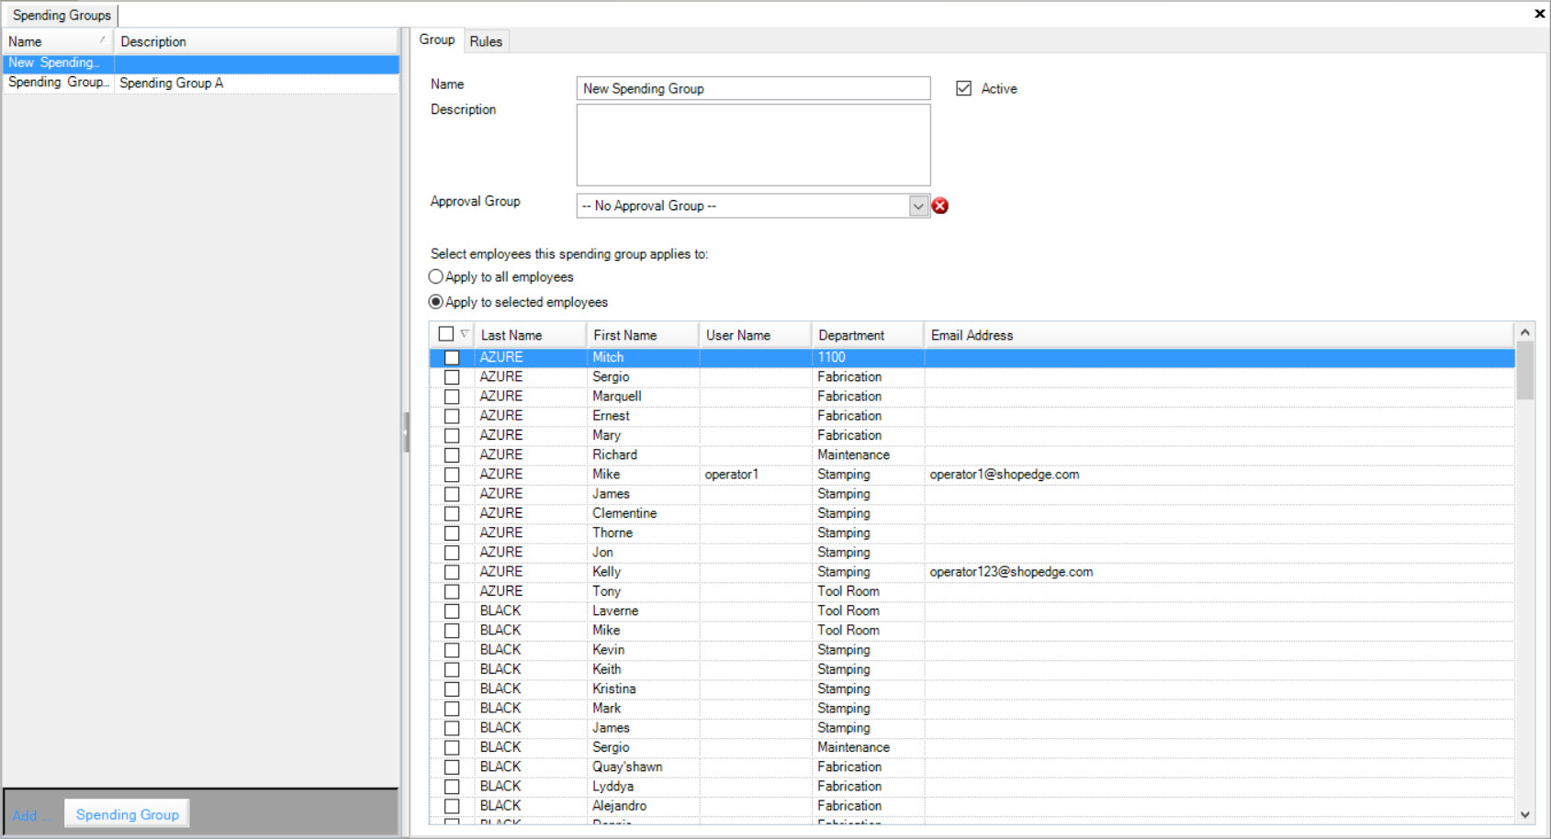Collapse left panel via splitter handle
Screen dimensions: 1551x839
tap(405, 432)
